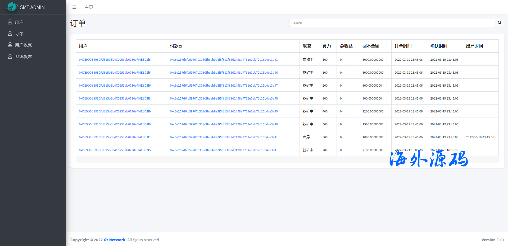Click the 算力 column header
The image size is (508, 246).
pyautogui.click(x=326, y=46)
